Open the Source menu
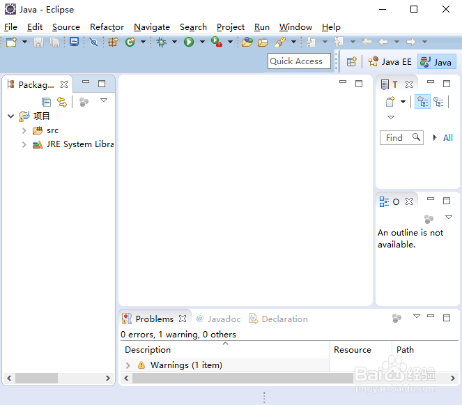Screen dimensions: 462x405 [66, 27]
